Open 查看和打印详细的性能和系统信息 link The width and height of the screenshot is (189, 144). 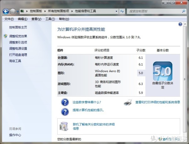click(x=158, y=102)
